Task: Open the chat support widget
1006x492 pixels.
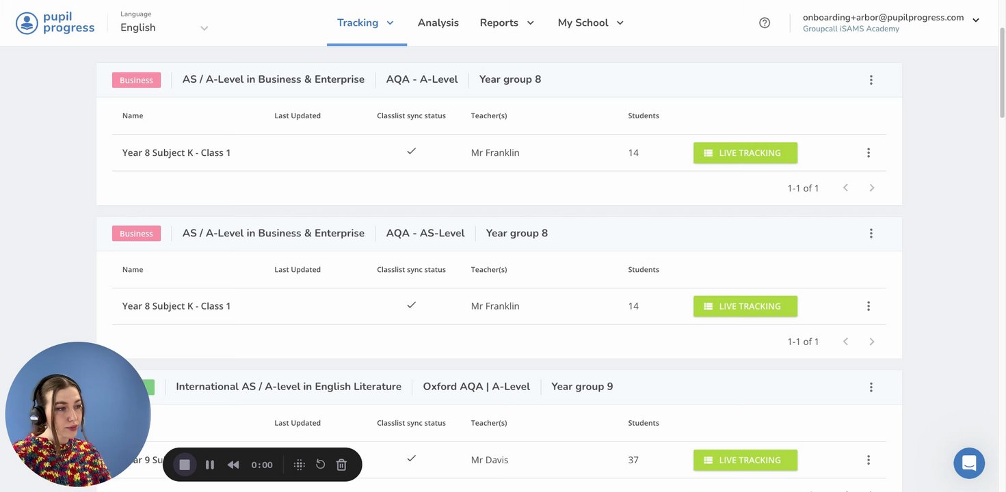Action: (969, 463)
